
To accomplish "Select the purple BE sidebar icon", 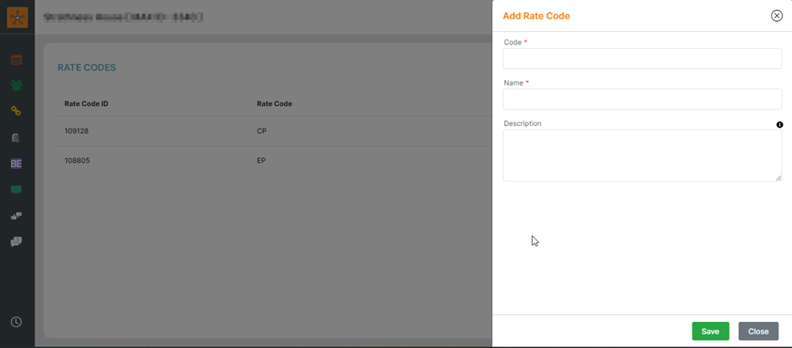I will [16, 164].
